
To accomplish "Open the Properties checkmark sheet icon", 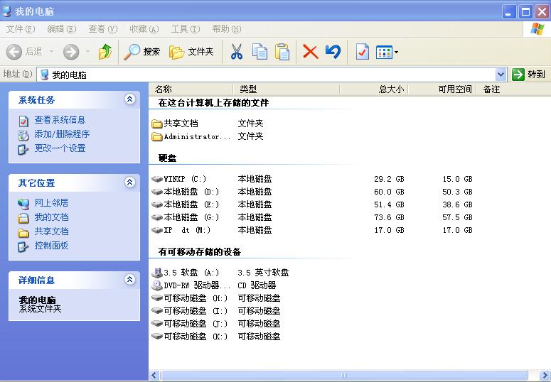I will pyautogui.click(x=363, y=52).
